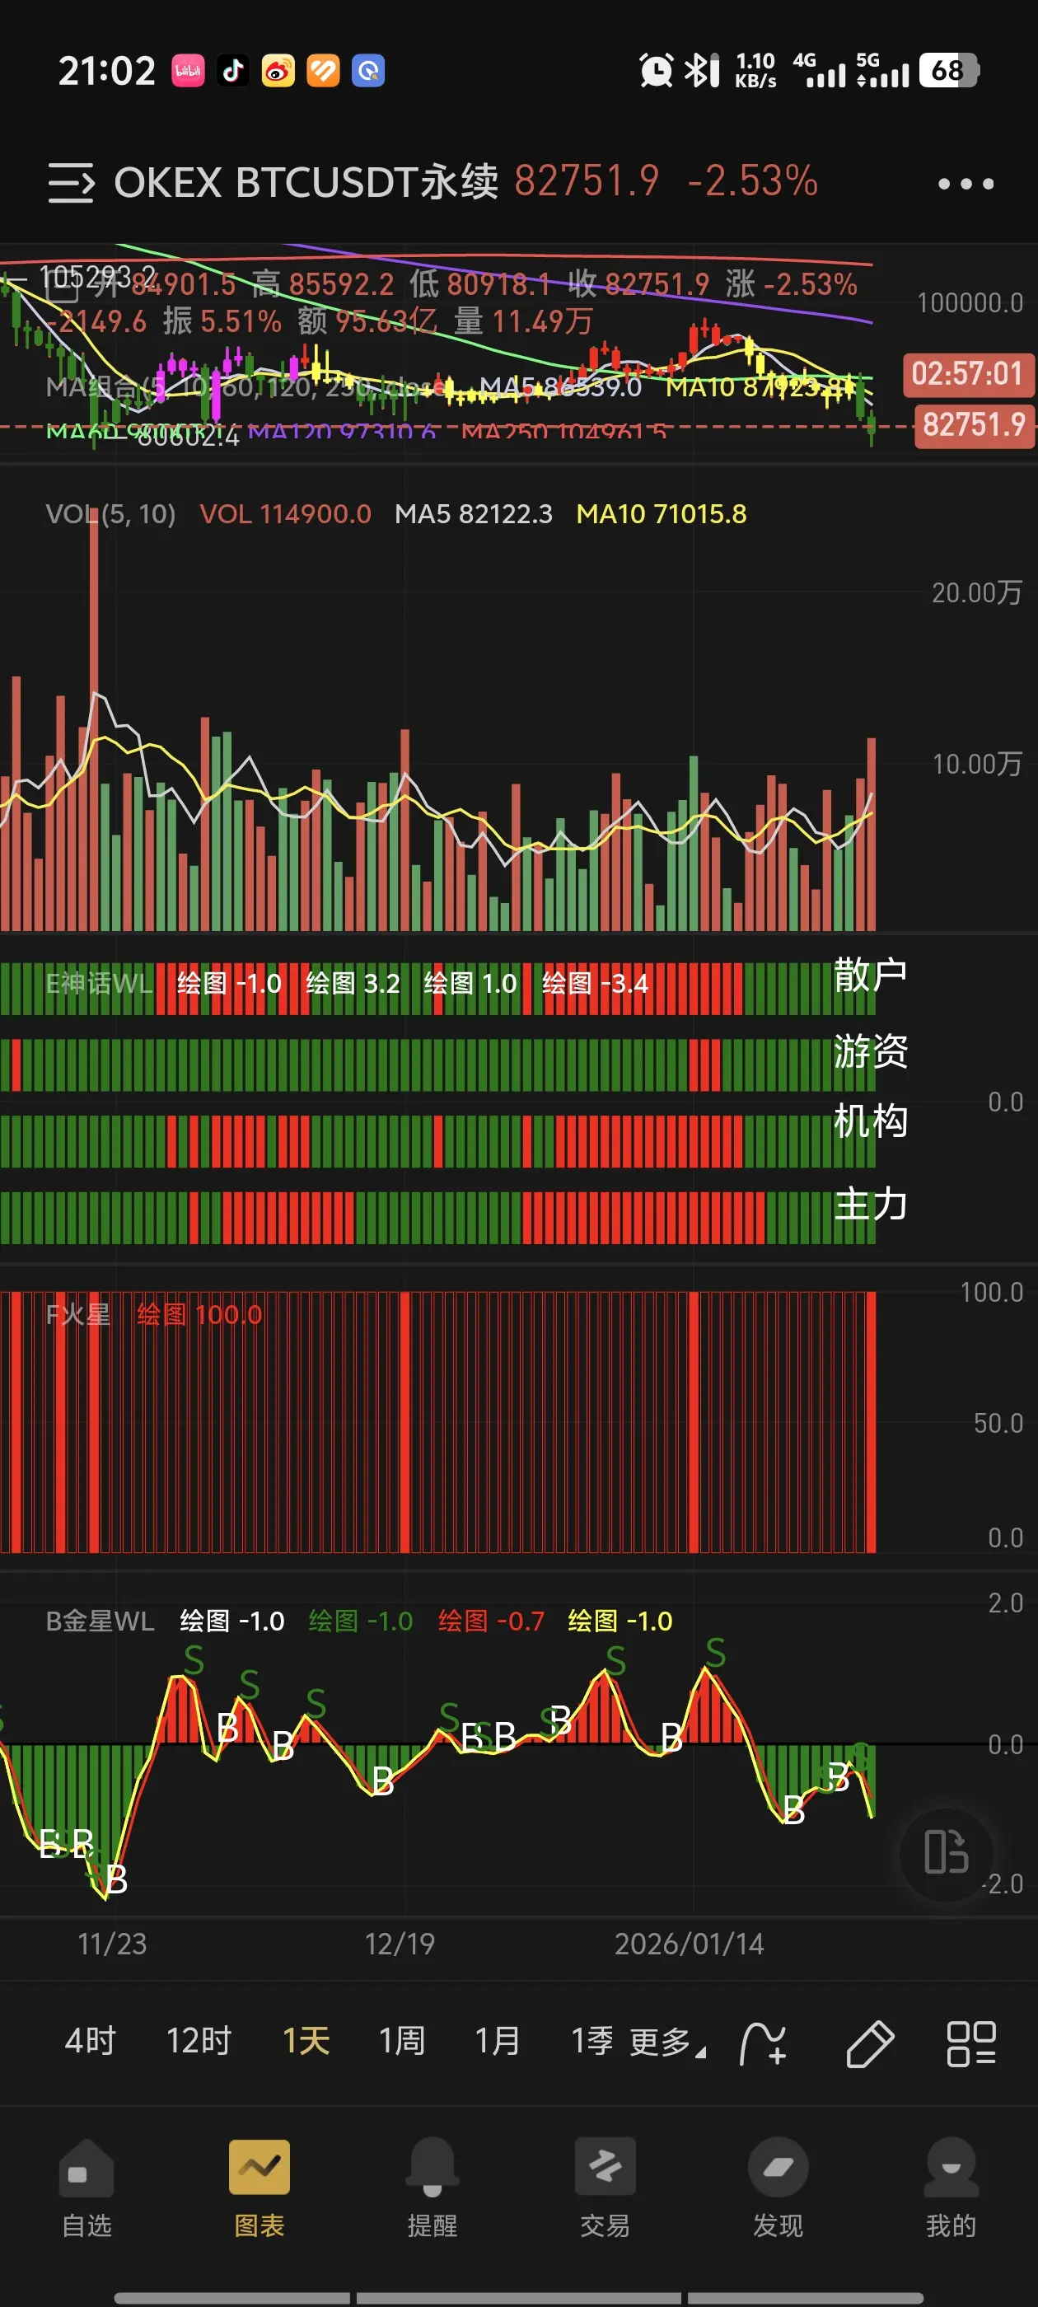Viewport: 1038px width, 2307px height.
Task: Tap the current price tag 82751.9 on axis
Action: click(974, 425)
